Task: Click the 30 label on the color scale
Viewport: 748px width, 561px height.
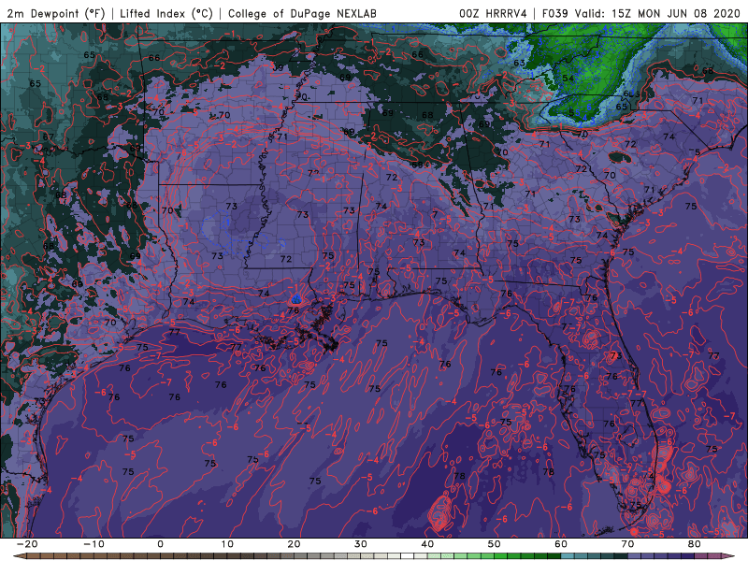Action: pos(361,544)
